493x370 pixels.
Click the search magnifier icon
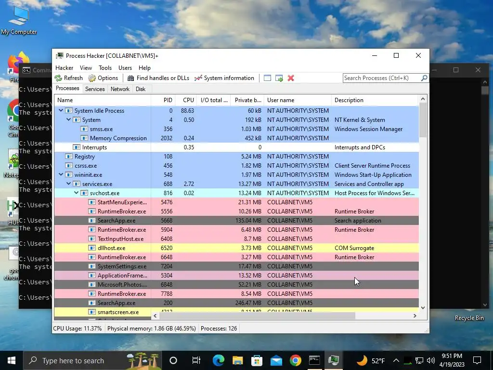pos(424,78)
